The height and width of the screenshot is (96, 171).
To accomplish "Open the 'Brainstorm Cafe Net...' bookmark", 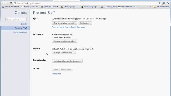I will point(50,7).
